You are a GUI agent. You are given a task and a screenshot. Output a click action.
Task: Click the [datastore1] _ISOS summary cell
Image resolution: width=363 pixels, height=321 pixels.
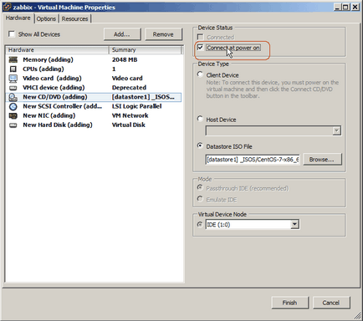coord(143,97)
